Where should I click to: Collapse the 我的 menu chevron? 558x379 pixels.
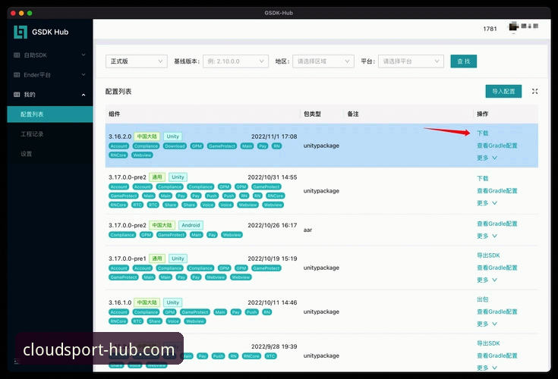click(84, 95)
